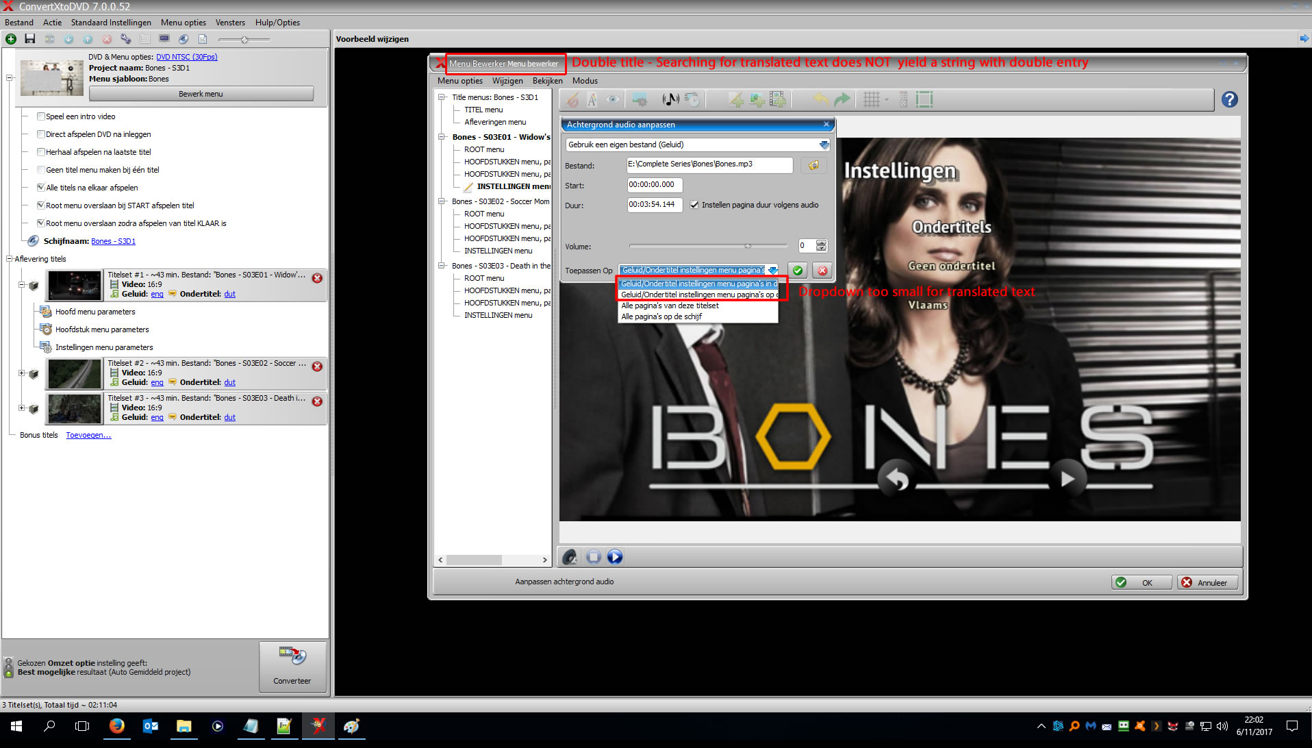Open the Standaard Instellingen menu
This screenshot has width=1312, height=748.
(111, 23)
